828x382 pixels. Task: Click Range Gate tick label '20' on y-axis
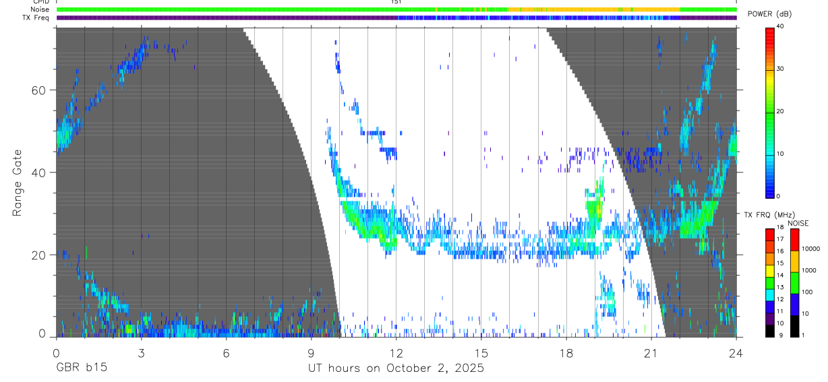click(x=39, y=255)
